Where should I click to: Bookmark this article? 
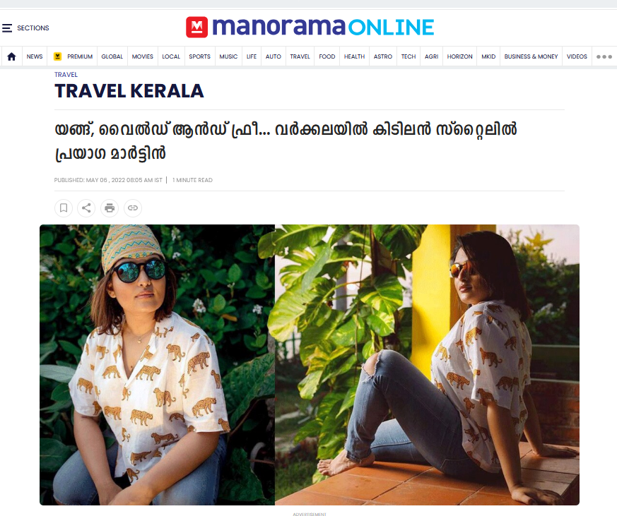pyautogui.click(x=64, y=208)
